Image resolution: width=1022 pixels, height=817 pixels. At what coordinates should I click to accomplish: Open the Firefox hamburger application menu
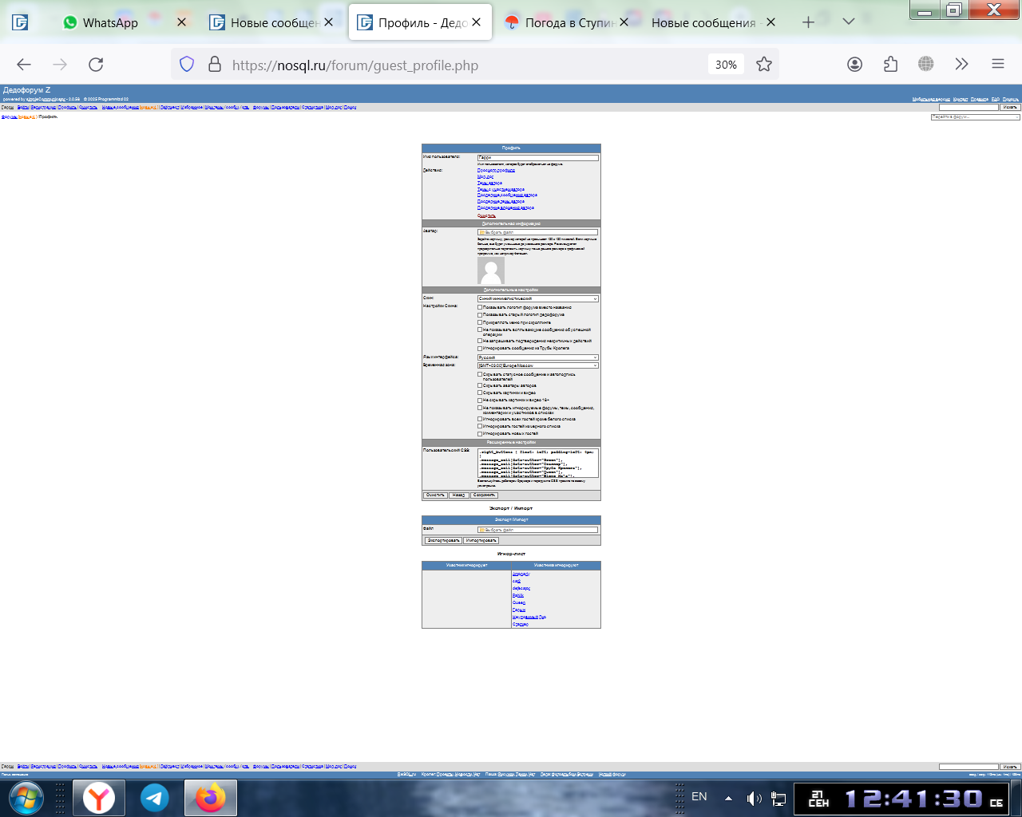point(997,65)
